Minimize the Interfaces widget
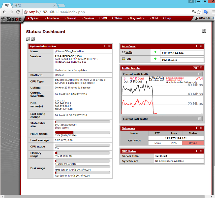Viewport: 215px width, 198px height. 198,46
